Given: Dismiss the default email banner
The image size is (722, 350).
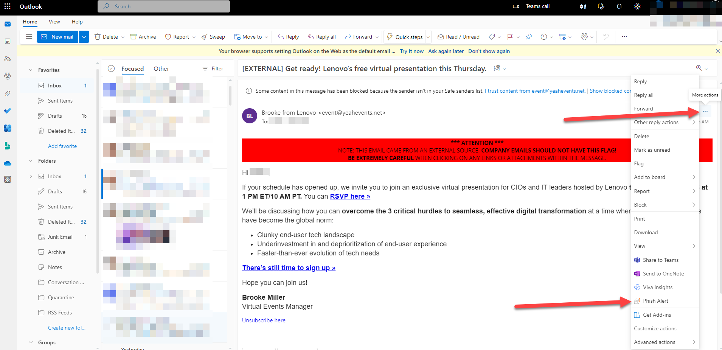Looking at the screenshot, I should coord(717,51).
